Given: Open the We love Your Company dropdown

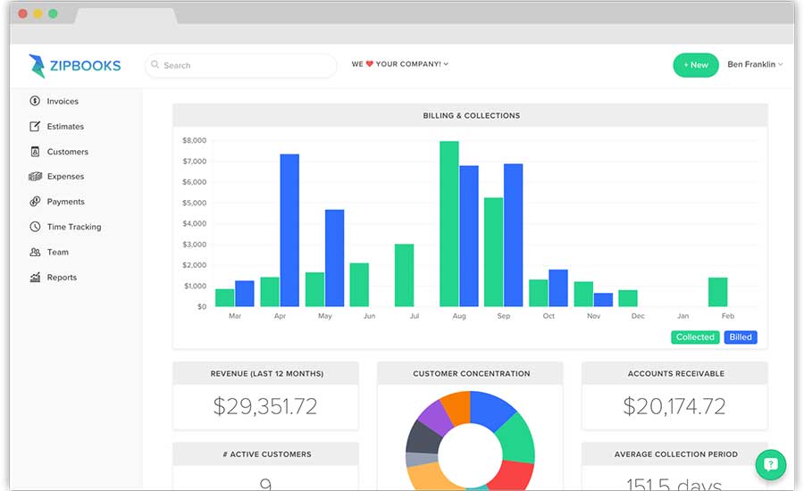Looking at the screenshot, I should 400,64.
